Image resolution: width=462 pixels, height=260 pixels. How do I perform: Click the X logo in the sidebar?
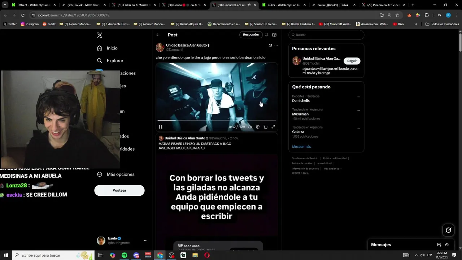coord(100,35)
